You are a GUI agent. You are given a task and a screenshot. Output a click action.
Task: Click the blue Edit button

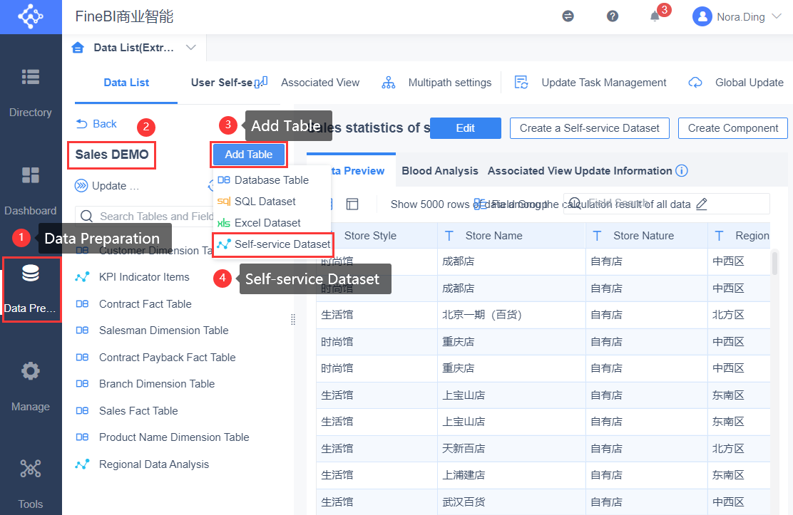(465, 128)
